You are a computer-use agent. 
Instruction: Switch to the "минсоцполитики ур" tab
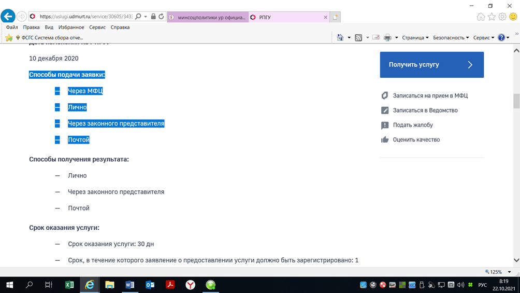208,17
